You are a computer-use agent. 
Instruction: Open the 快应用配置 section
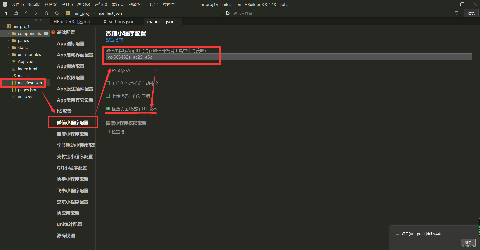[x=68, y=213]
